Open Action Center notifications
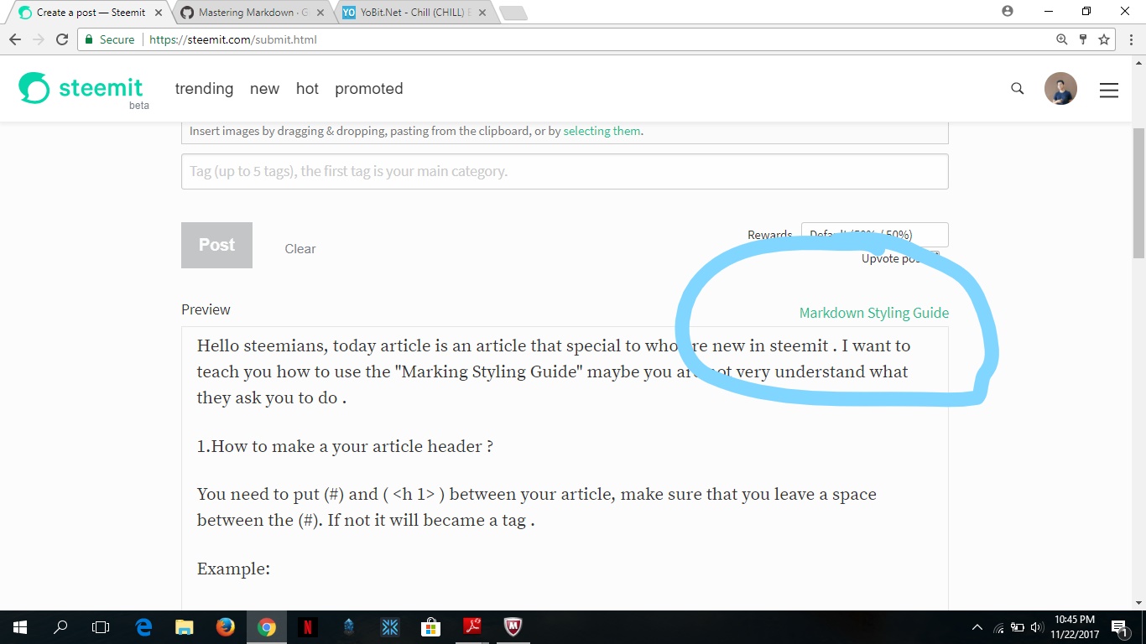This screenshot has height=644, width=1146. (1119, 627)
